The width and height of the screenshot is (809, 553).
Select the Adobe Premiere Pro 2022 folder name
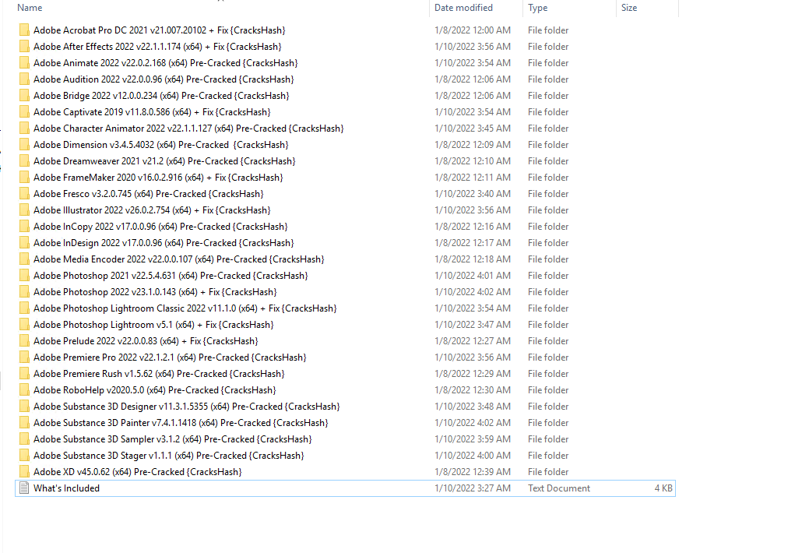tap(170, 358)
